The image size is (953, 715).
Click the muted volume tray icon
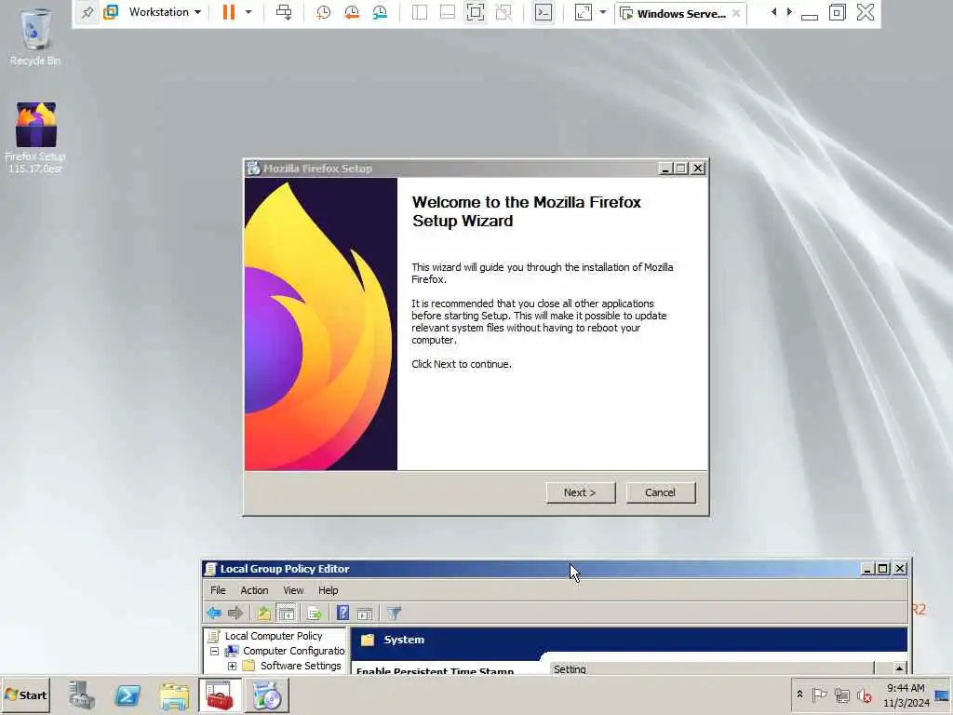(x=865, y=695)
